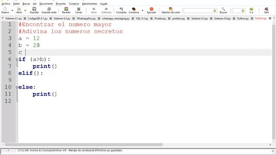Open the Buscar menu
The height and width of the screenshot is (155, 276).
(26, 4)
